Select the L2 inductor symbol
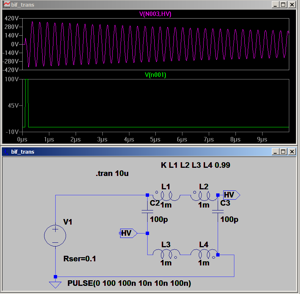The width and height of the screenshot is (300, 294). (204, 195)
